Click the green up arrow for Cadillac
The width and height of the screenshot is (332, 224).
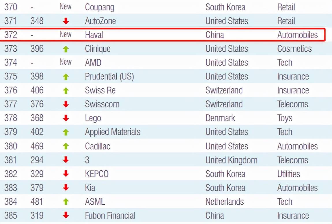click(66, 146)
